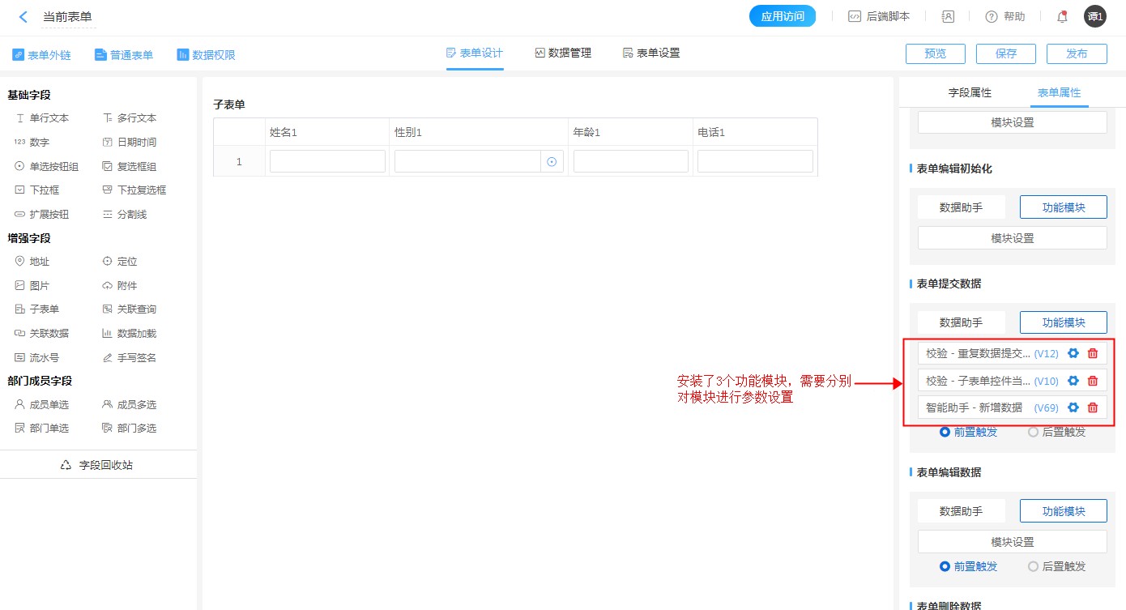The image size is (1126, 610).
Task: Click gear icon for V12 module
Action: pos(1073,353)
